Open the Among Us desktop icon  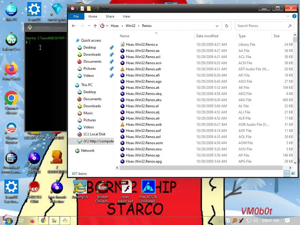point(80,190)
